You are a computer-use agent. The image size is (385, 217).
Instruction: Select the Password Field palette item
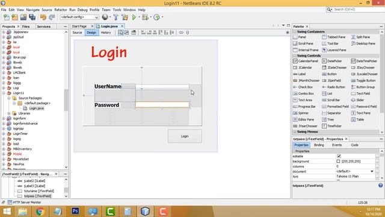(x=364, y=107)
